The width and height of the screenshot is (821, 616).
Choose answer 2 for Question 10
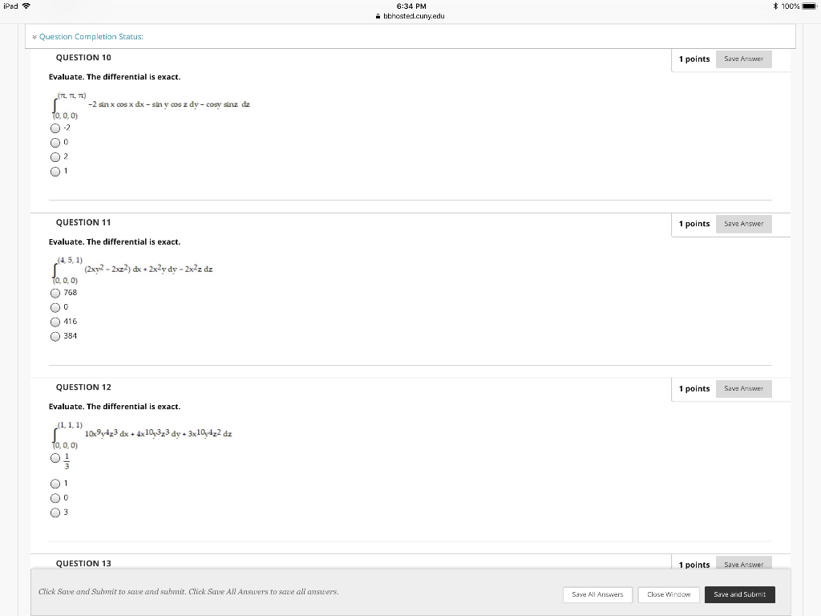[55, 156]
